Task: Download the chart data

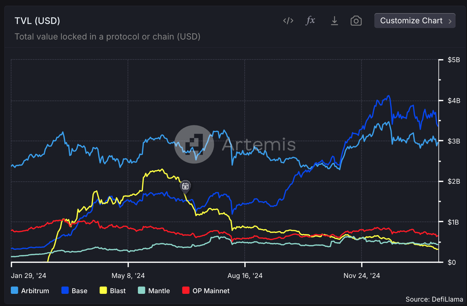Action: (334, 21)
